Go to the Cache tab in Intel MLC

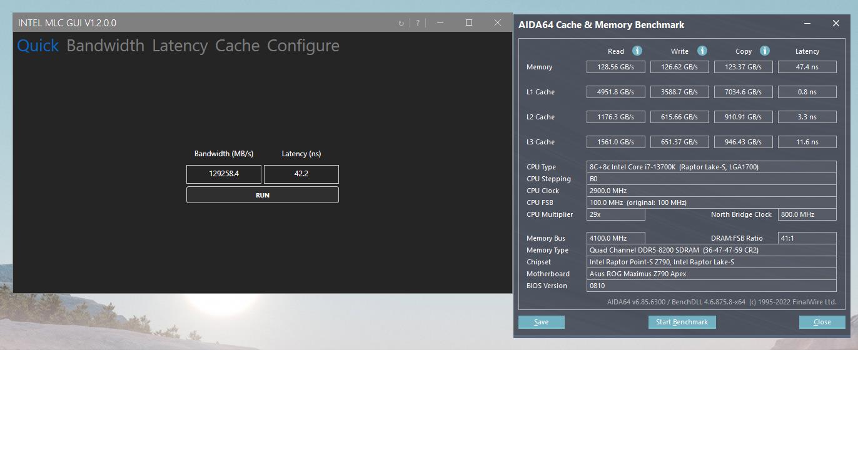pos(237,46)
